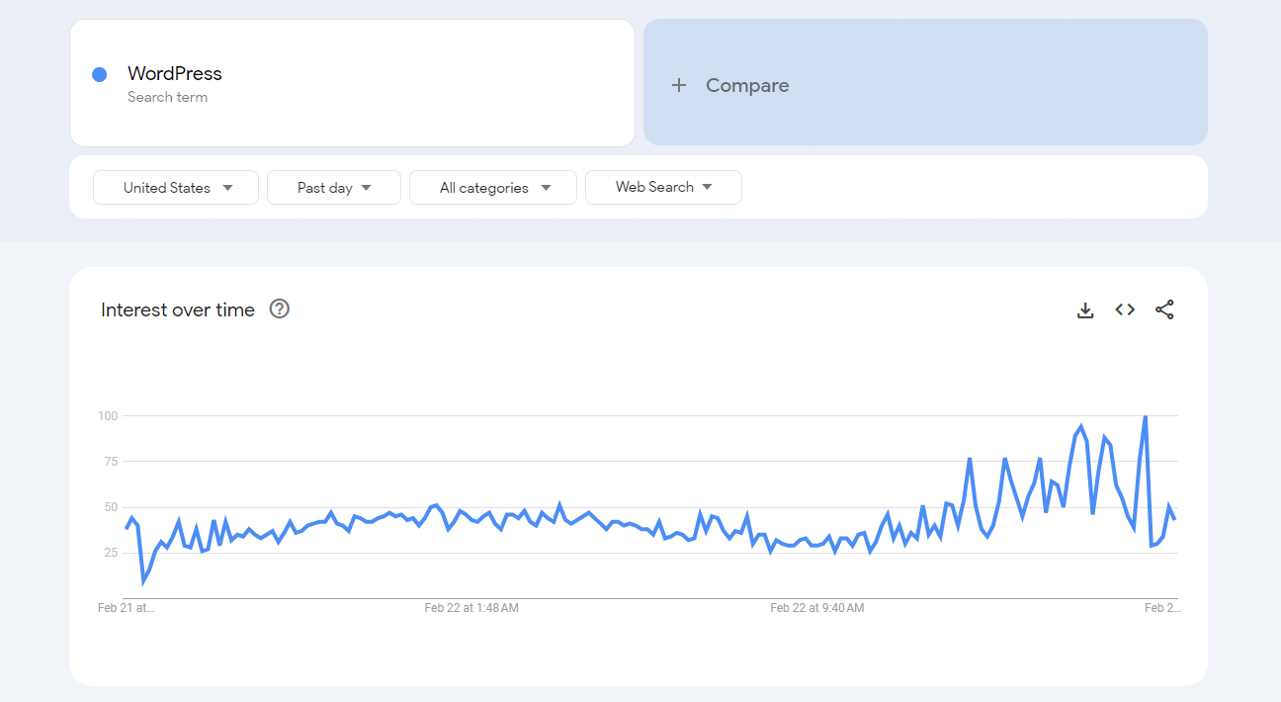
Task: Click the Feb 21 at… axis label
Action: [x=126, y=608]
